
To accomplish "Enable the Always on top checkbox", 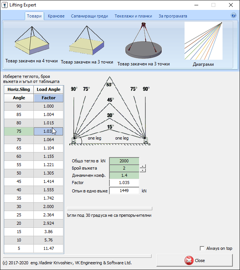I will [x=202, y=248].
